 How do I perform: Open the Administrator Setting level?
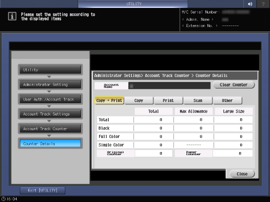50,84
